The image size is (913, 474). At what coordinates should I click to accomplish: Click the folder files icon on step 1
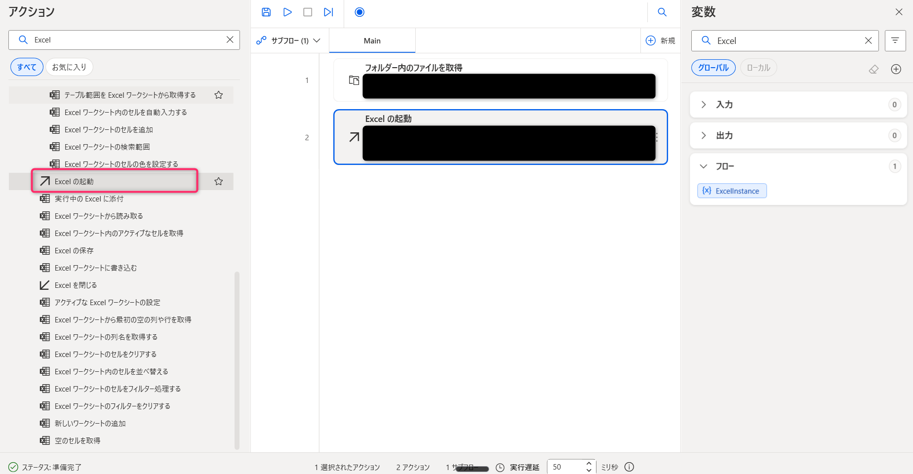(354, 80)
